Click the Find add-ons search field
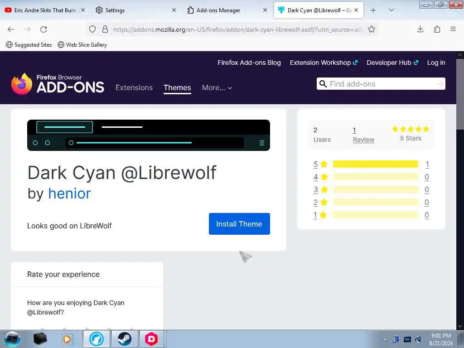The width and height of the screenshot is (464, 348). pos(381,84)
